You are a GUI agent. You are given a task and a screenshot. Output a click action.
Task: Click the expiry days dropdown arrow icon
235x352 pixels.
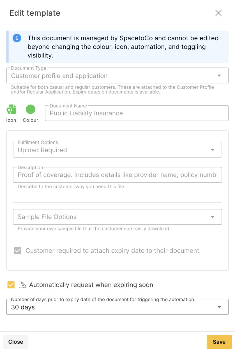pos(220,307)
